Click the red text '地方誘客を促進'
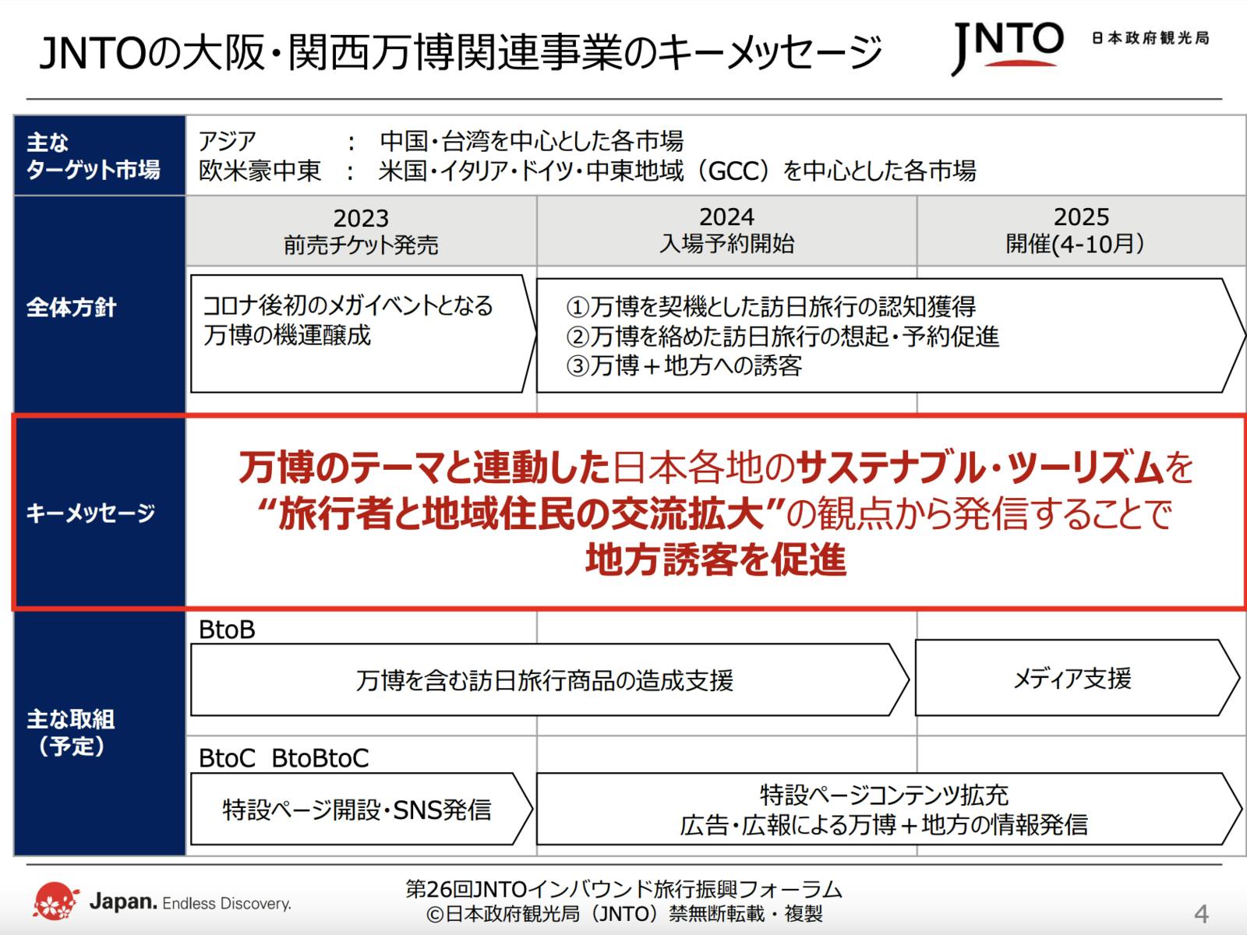 coord(715,560)
